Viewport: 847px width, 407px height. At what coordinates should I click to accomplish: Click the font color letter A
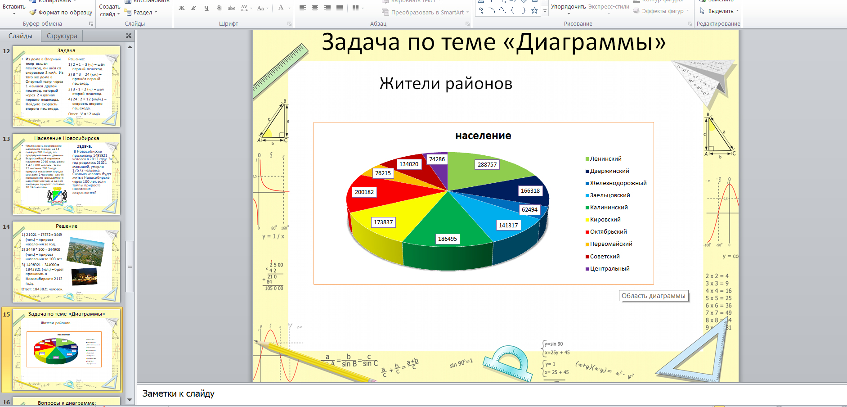(x=281, y=8)
